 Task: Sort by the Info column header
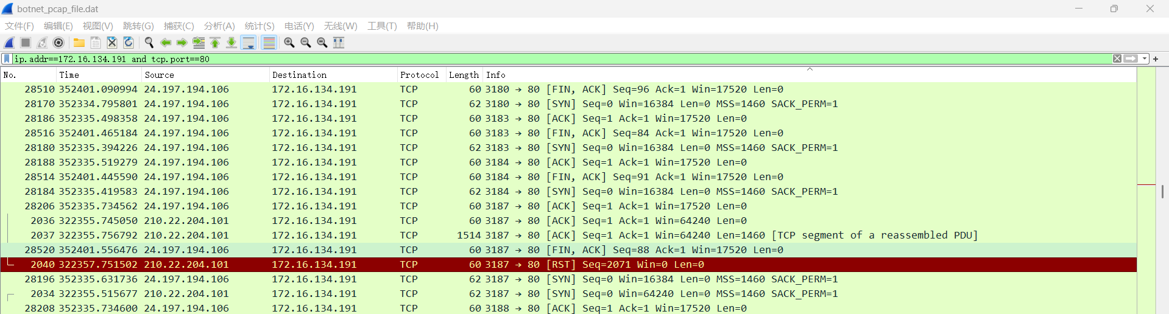click(810, 75)
